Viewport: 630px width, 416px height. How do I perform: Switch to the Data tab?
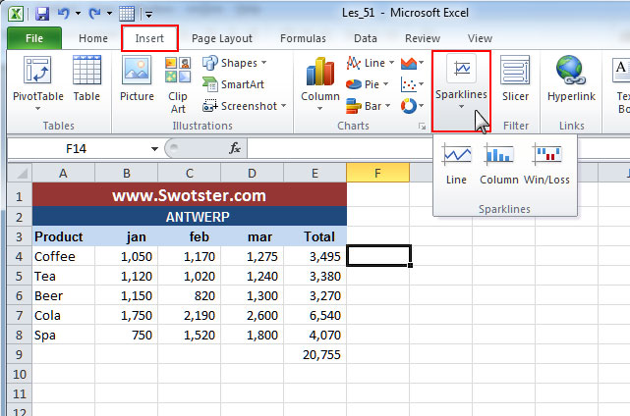[366, 38]
